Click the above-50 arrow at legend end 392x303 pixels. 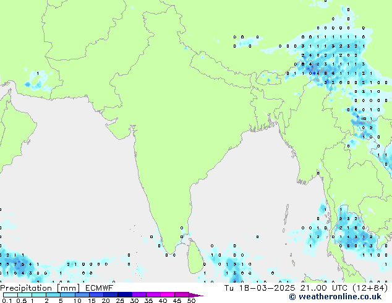coord(196,295)
